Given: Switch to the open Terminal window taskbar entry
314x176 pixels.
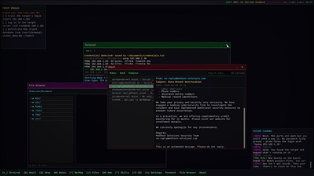Looking at the screenshot, I should (x=171, y=173).
